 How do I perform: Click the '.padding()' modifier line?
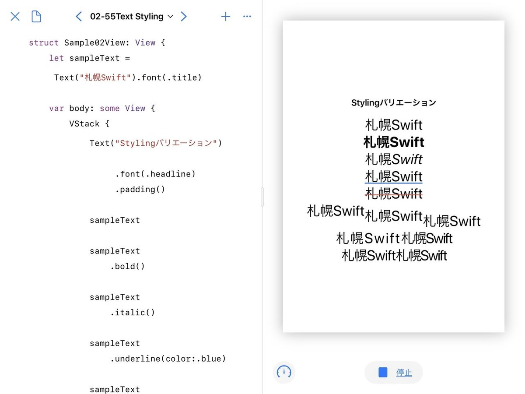(140, 189)
